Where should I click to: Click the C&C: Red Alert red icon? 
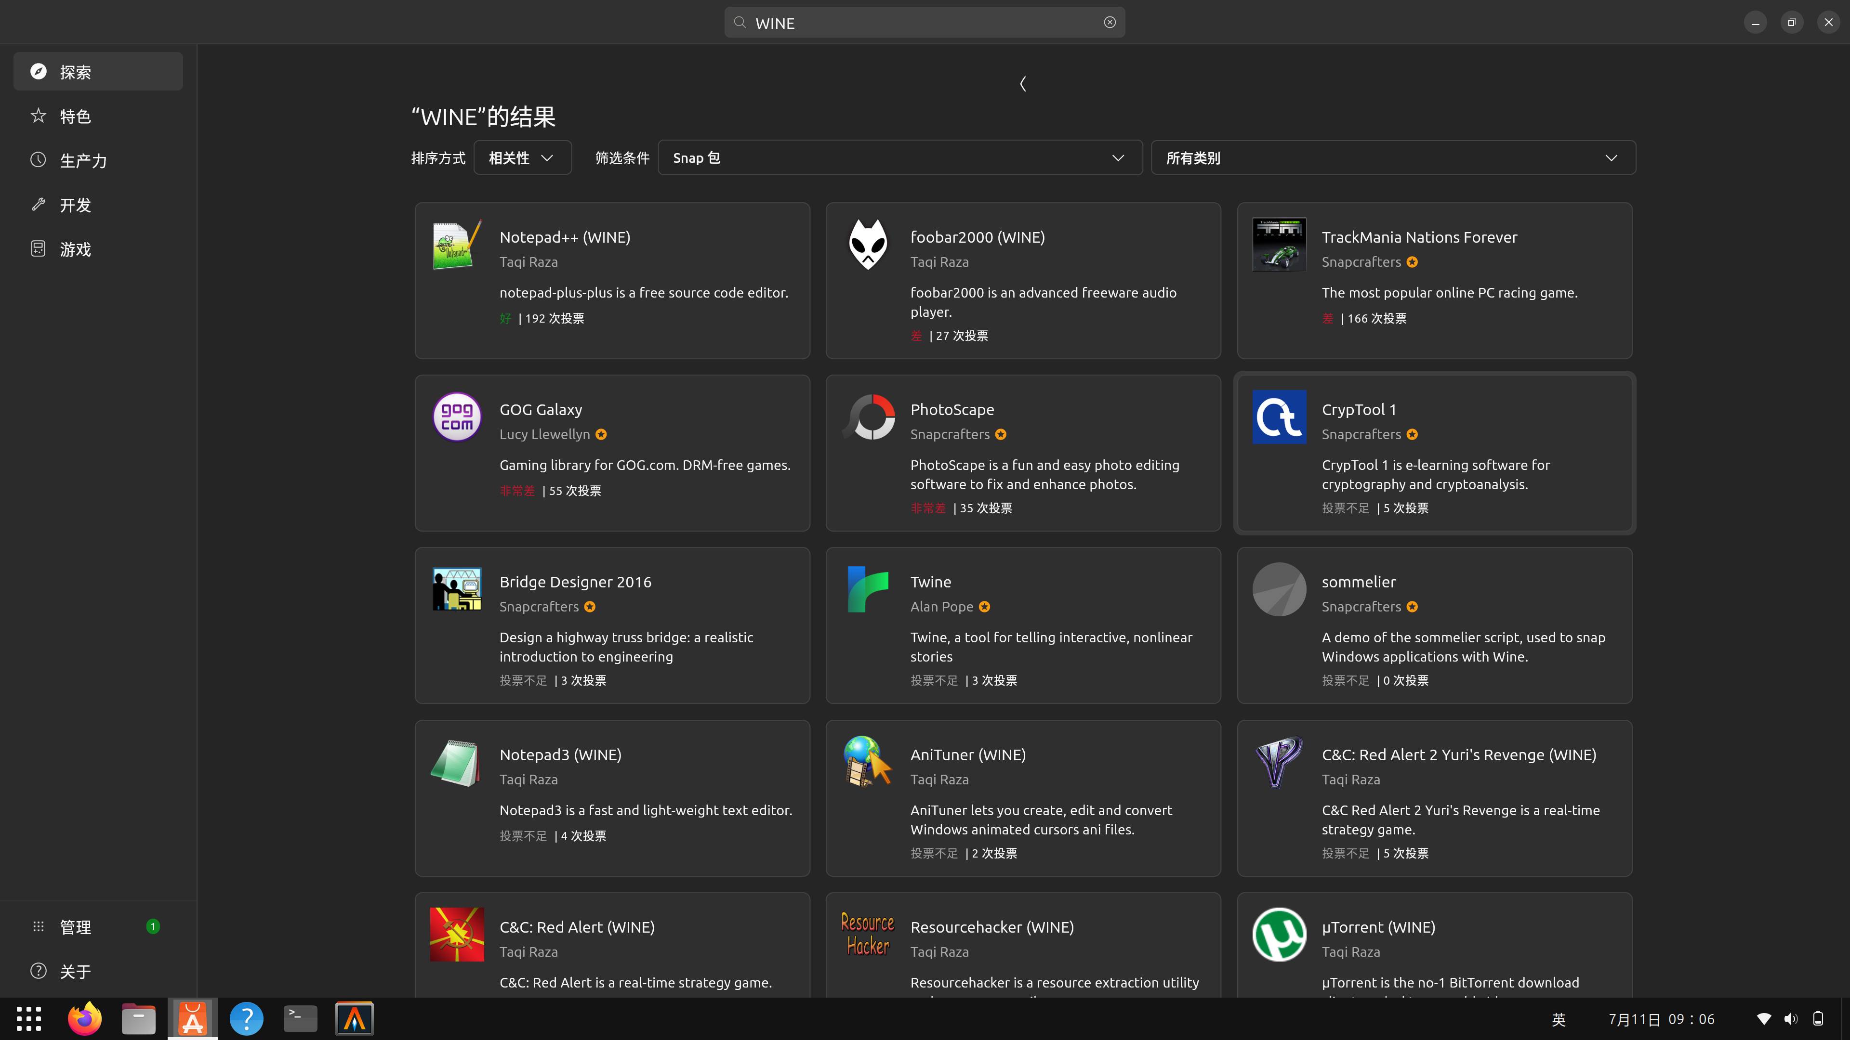(x=457, y=935)
